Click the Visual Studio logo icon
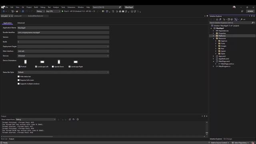The image size is (256, 144). coord(3,7)
